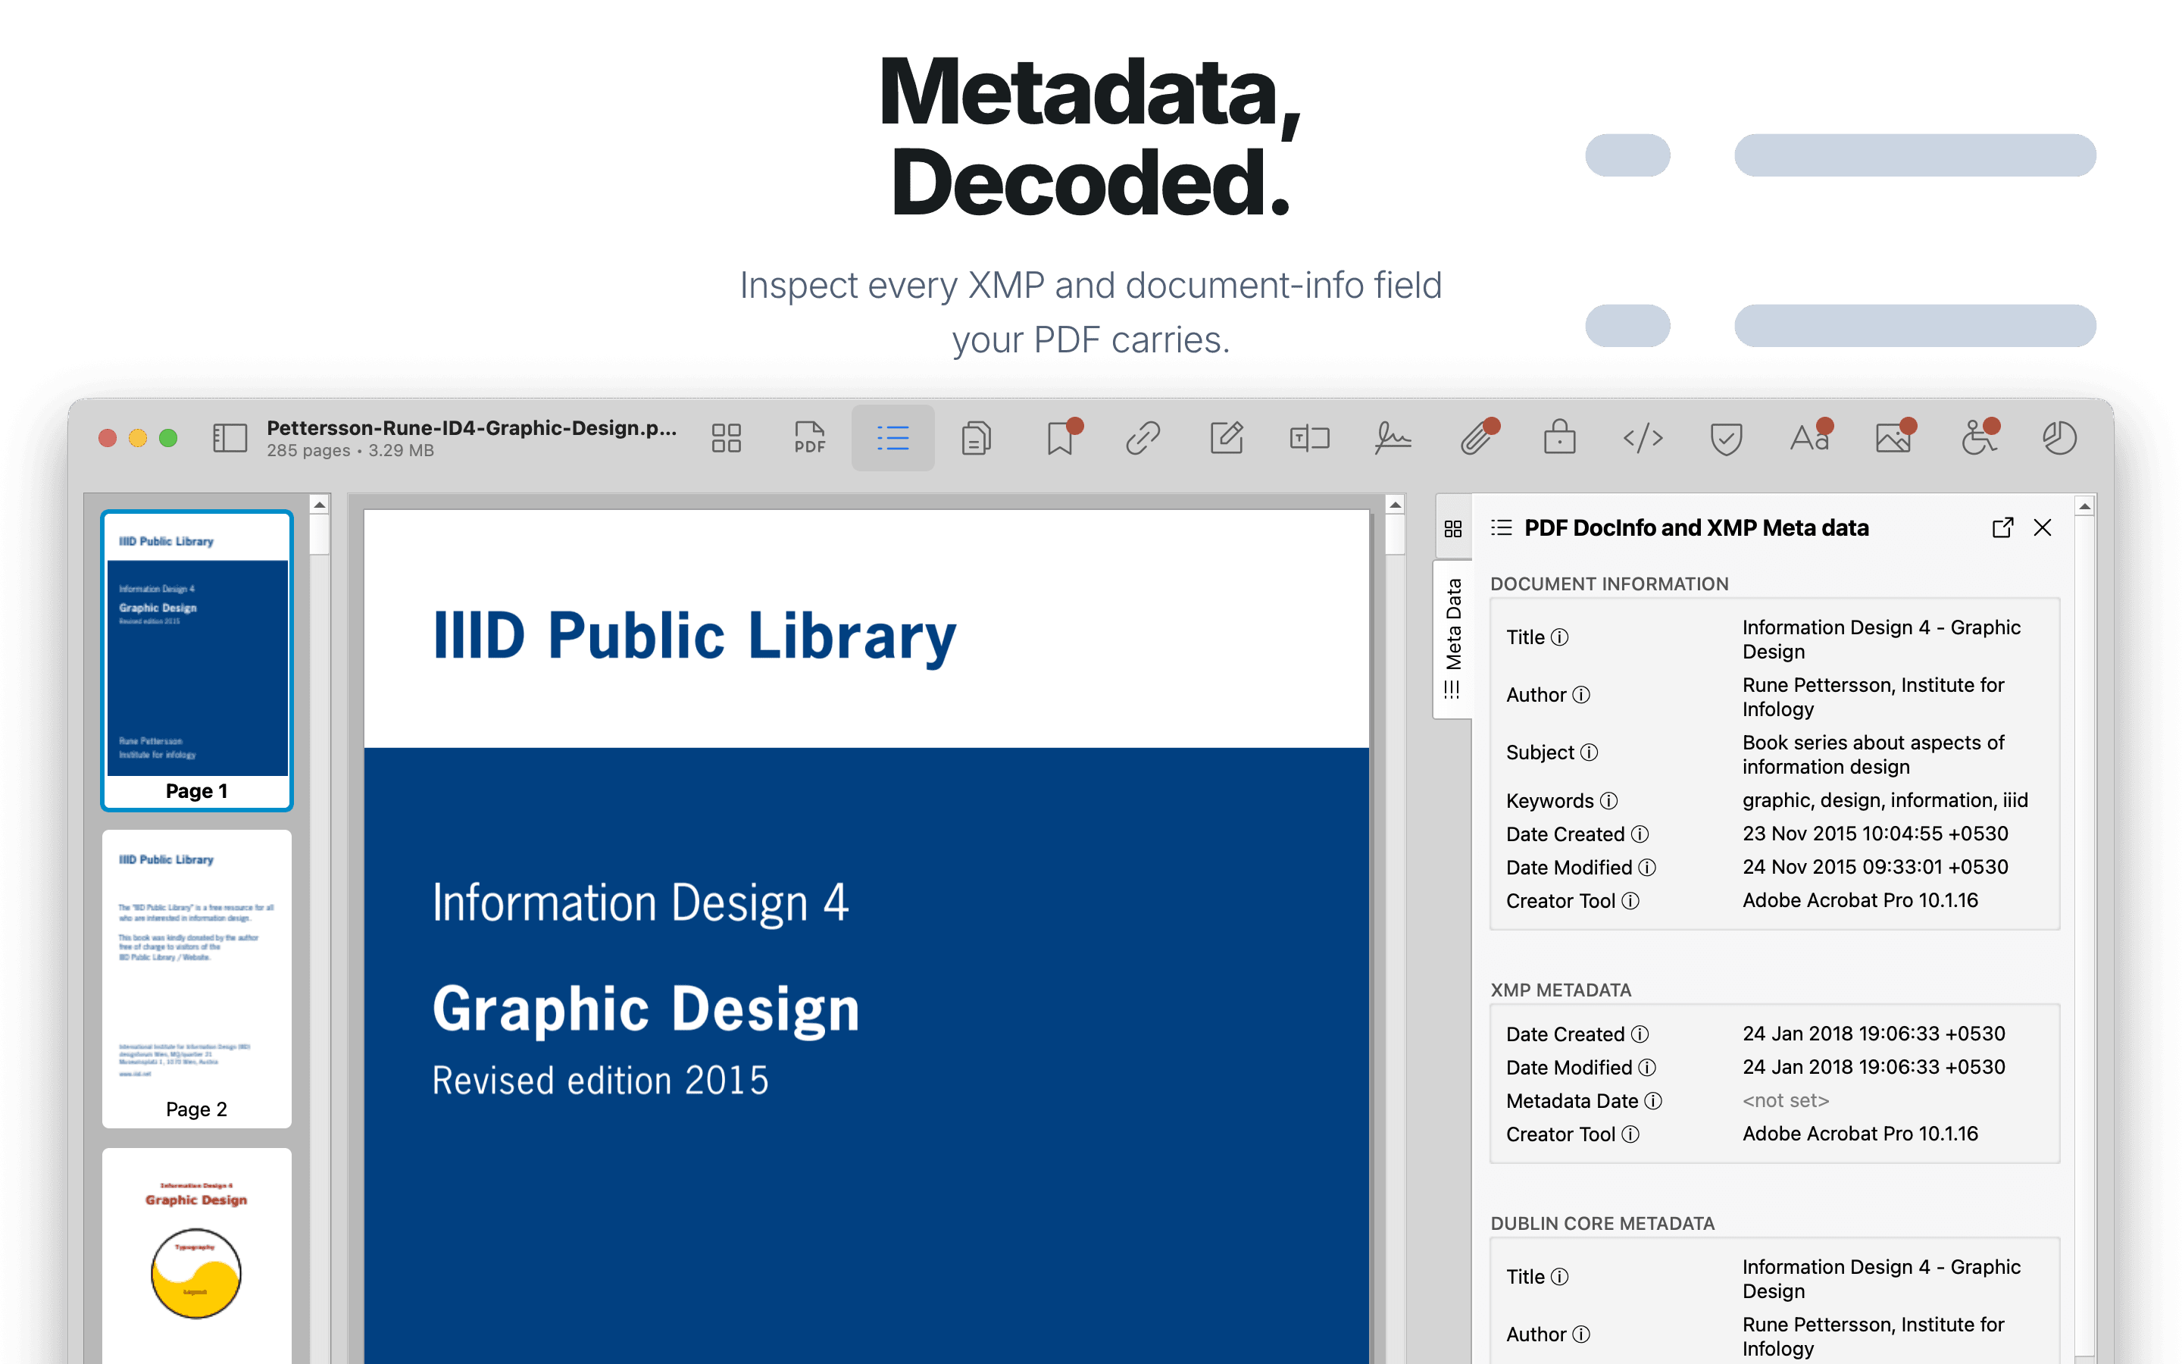2182x1364 pixels.
Task: Show info for Document Information Date Created
Action: pos(1641,834)
